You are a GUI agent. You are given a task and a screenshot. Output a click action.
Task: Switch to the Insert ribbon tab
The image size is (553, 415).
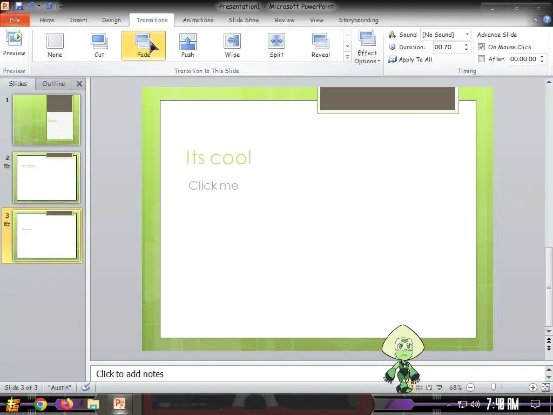pyautogui.click(x=78, y=20)
